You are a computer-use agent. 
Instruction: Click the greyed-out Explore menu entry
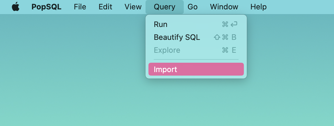196,50
